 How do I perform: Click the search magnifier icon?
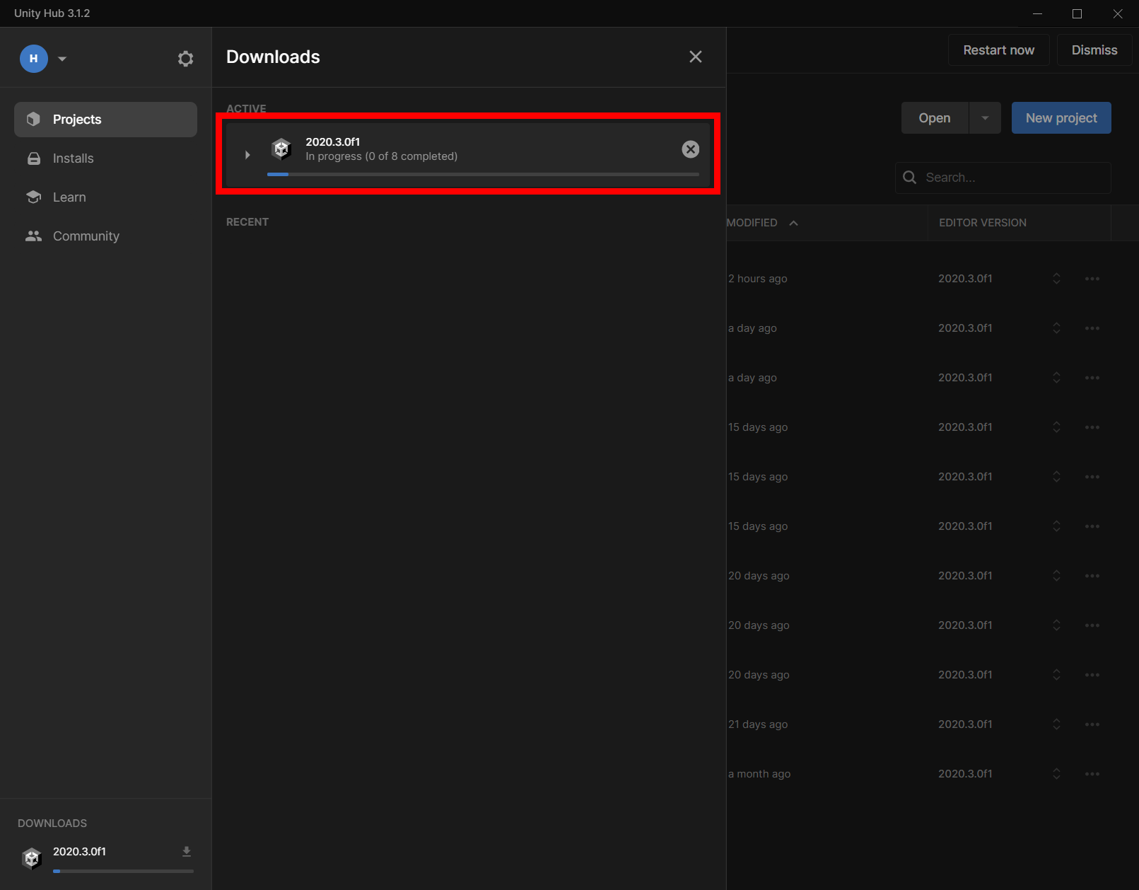pos(910,178)
